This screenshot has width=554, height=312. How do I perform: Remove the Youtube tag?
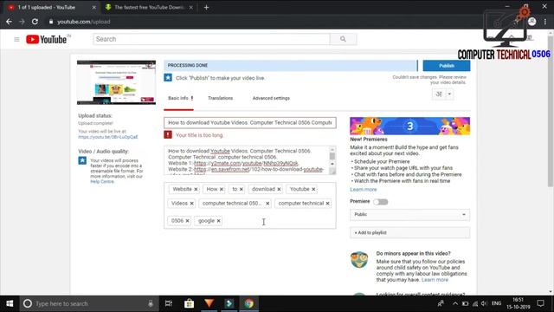pyautogui.click(x=313, y=189)
